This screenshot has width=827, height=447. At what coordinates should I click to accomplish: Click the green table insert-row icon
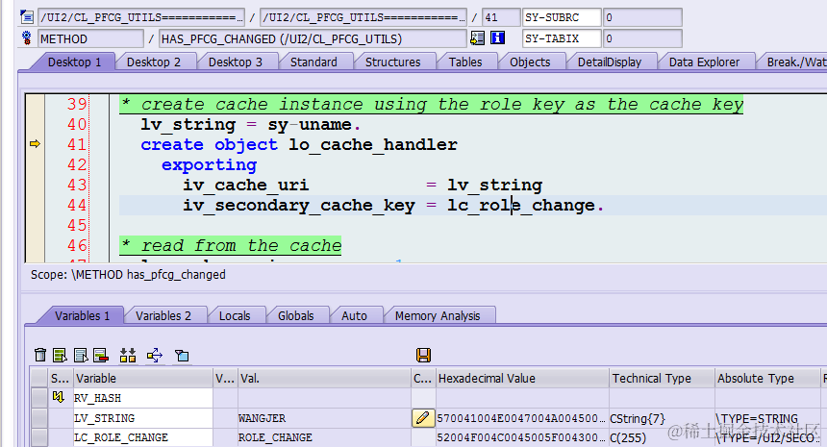(60, 356)
